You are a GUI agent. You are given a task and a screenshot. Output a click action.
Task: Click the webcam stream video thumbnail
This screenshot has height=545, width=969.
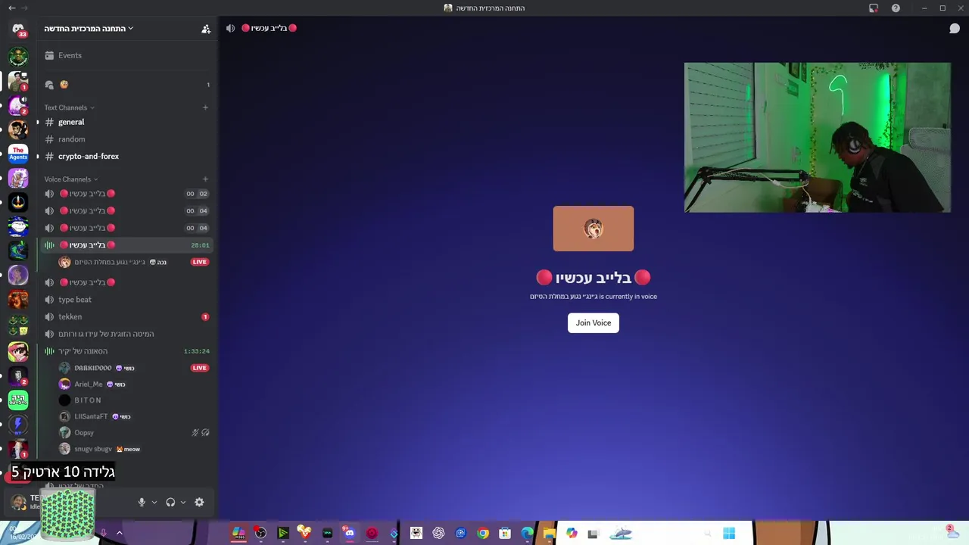(818, 138)
